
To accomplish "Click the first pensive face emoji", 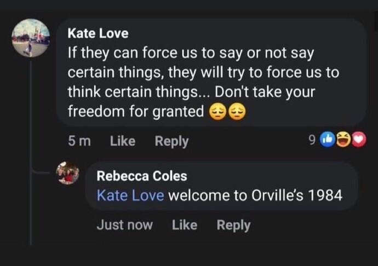I will pos(217,112).
